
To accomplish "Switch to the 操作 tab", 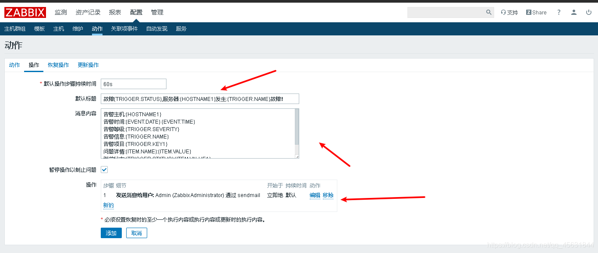I will pyautogui.click(x=34, y=65).
